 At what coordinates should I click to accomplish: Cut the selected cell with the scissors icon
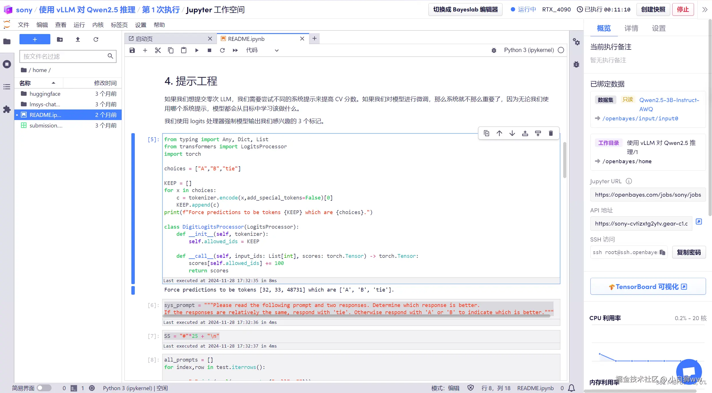pyautogui.click(x=158, y=50)
